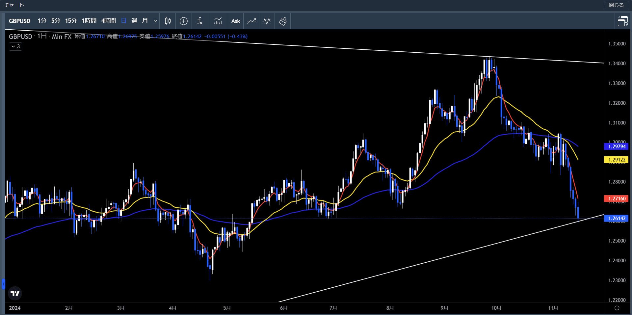Click the 高値 1.26975 high value
Viewport: 632px width, 315px height.
122,37
